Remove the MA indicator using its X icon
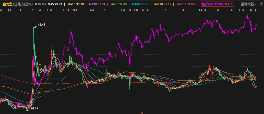This screenshot has width=264, height=114. tap(39, 4)
